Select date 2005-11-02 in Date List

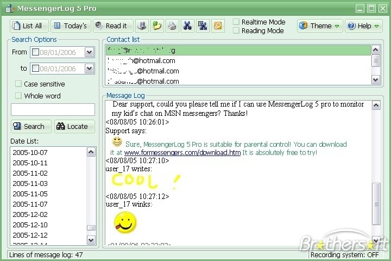pos(30,173)
